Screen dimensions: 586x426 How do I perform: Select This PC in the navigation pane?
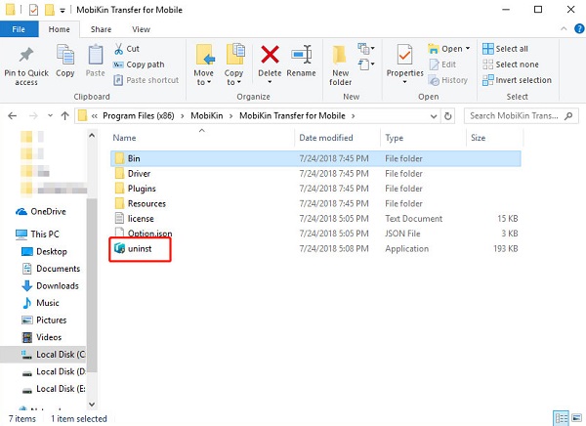coord(37,234)
